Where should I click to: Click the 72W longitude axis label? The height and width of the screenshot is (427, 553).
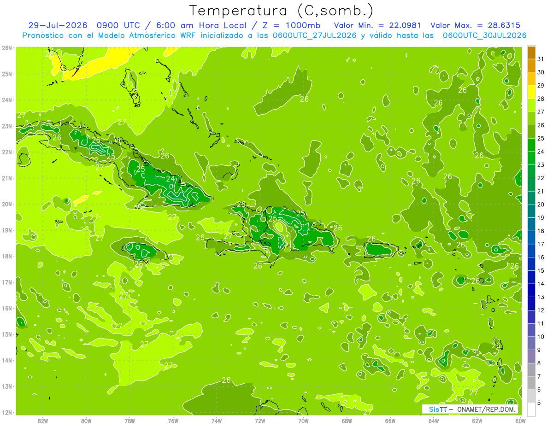point(260,421)
